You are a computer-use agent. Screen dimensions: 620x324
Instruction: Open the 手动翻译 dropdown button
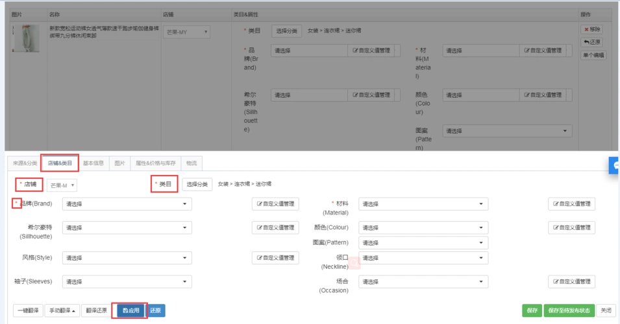point(62,310)
